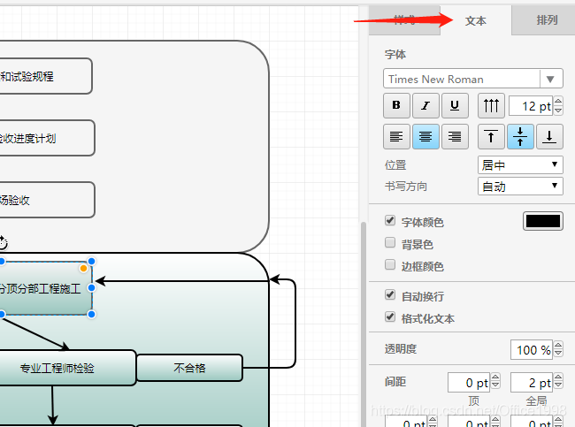Viewport: 575px width, 427px height.
Task: Click the 间距 label
Action: click(395, 382)
